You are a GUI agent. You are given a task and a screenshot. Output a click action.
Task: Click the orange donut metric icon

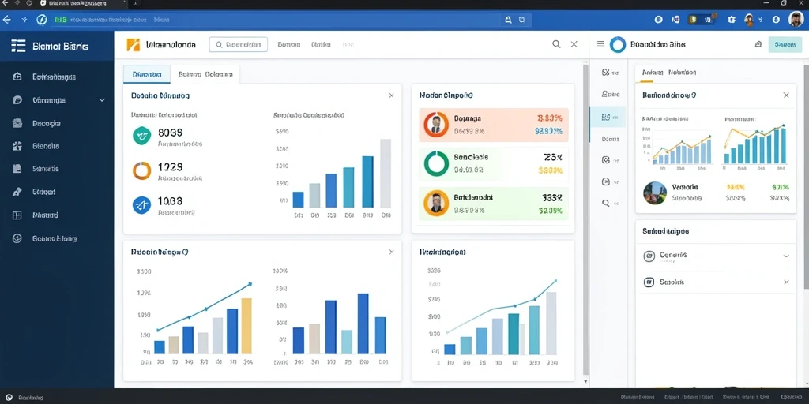[x=141, y=170]
